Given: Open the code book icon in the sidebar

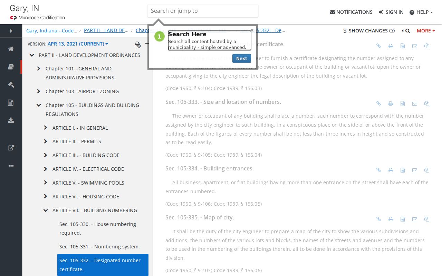Looking at the screenshot, I should 11,67.
